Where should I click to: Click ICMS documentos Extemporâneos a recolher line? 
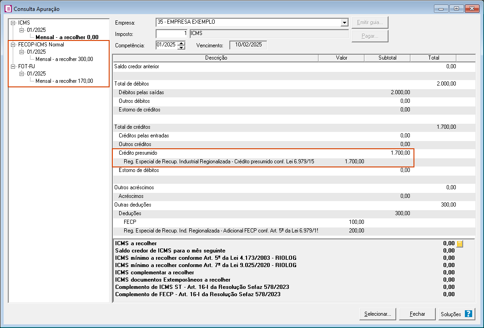(x=285, y=280)
